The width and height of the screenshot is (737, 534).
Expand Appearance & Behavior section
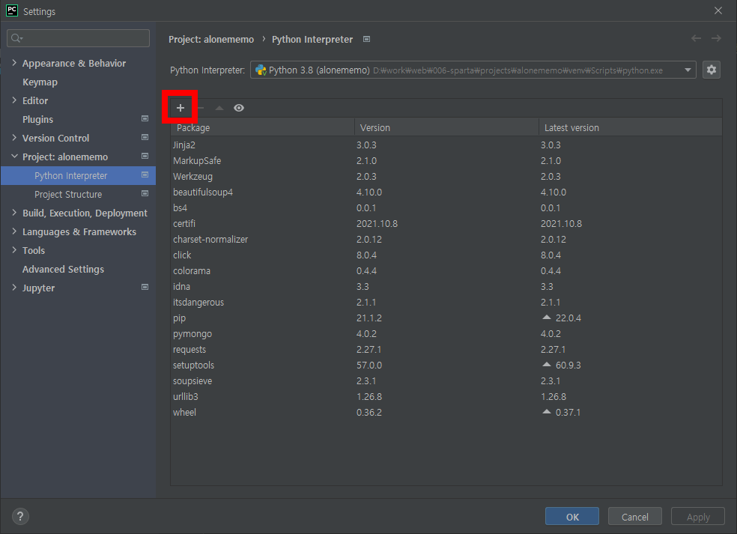(14, 62)
